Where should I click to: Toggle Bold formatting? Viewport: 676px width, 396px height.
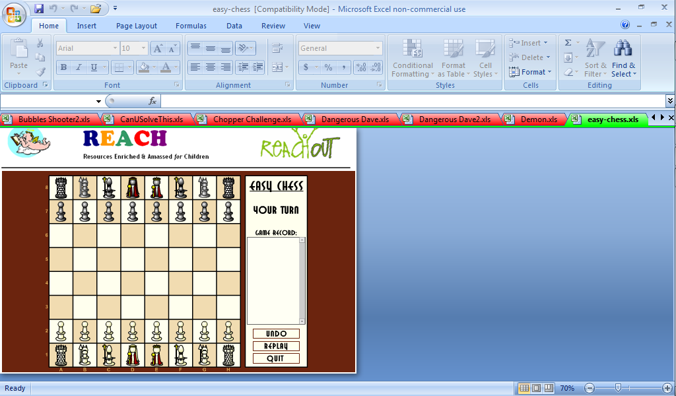pos(64,67)
